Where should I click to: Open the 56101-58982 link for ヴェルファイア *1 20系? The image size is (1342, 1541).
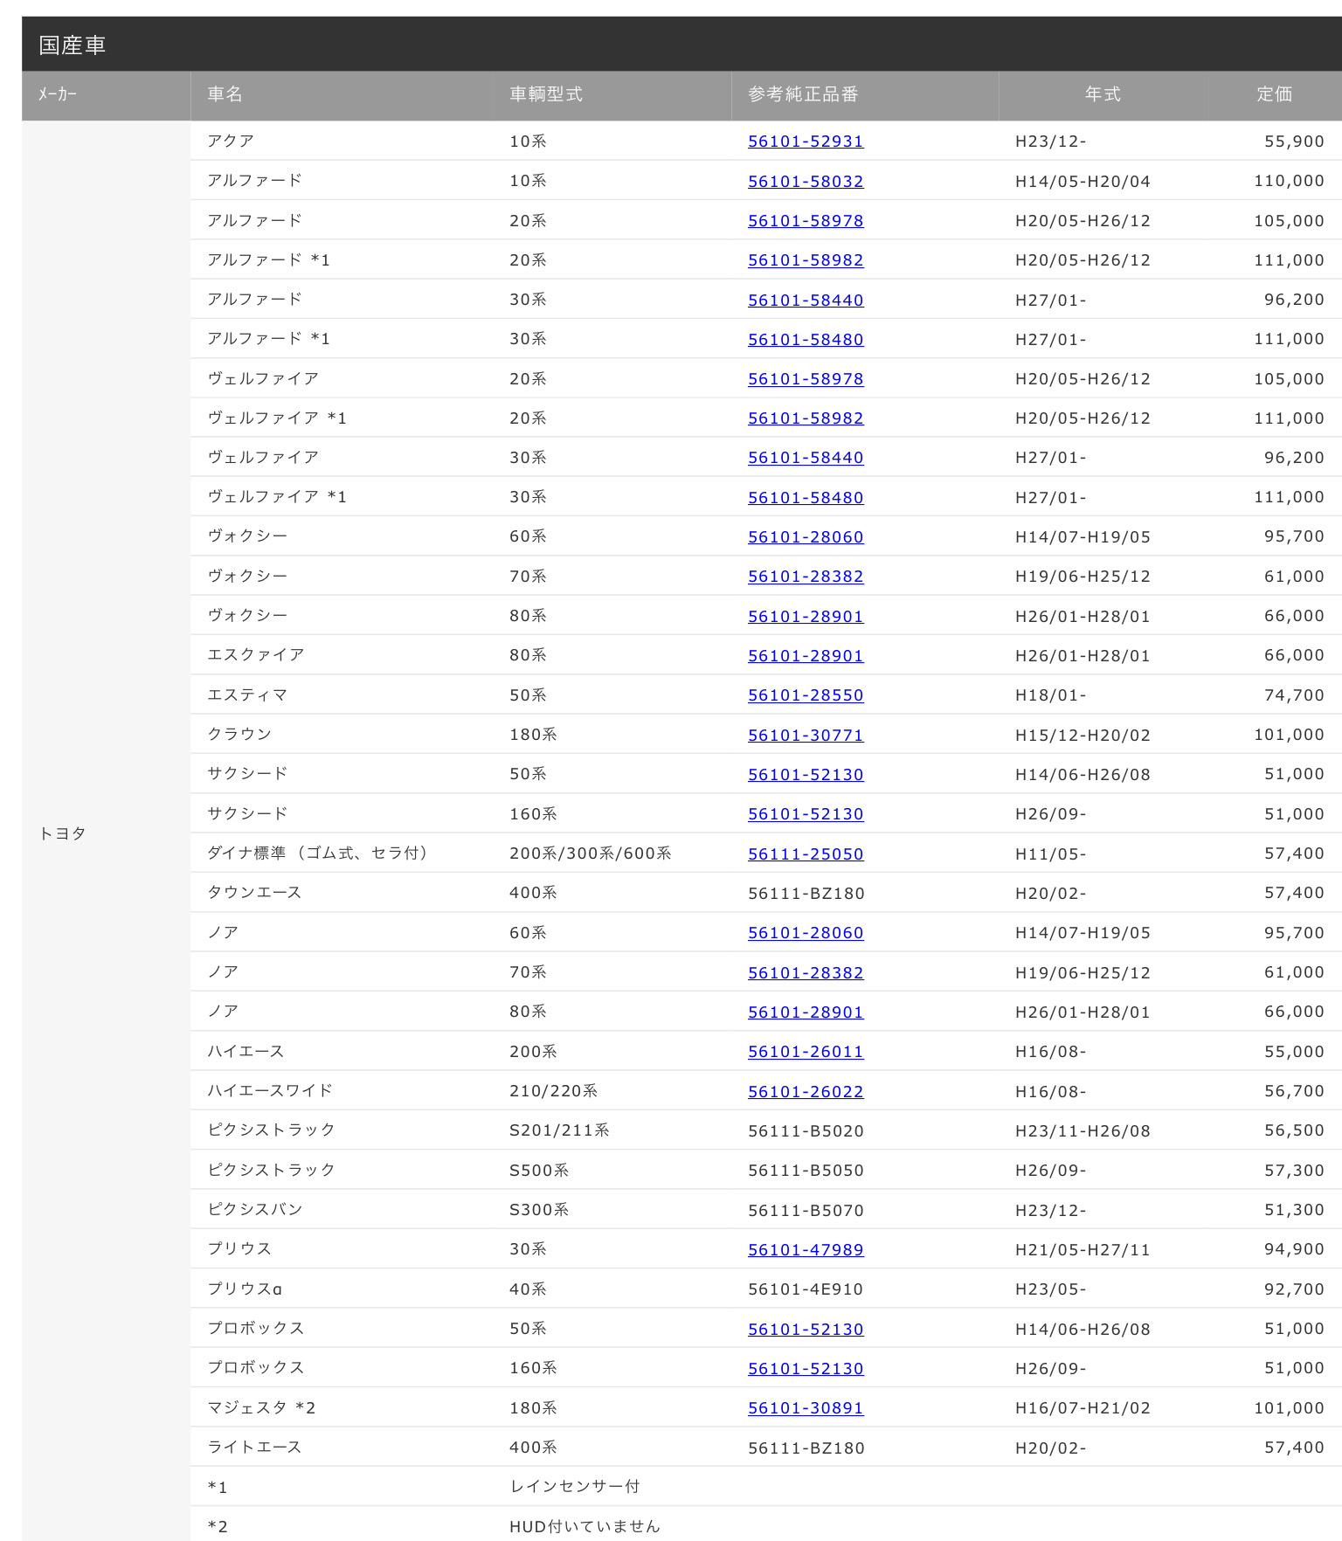pyautogui.click(x=805, y=418)
